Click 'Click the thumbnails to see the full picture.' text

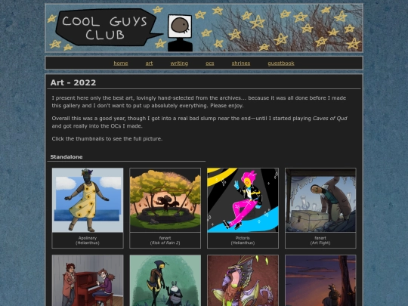107,139
